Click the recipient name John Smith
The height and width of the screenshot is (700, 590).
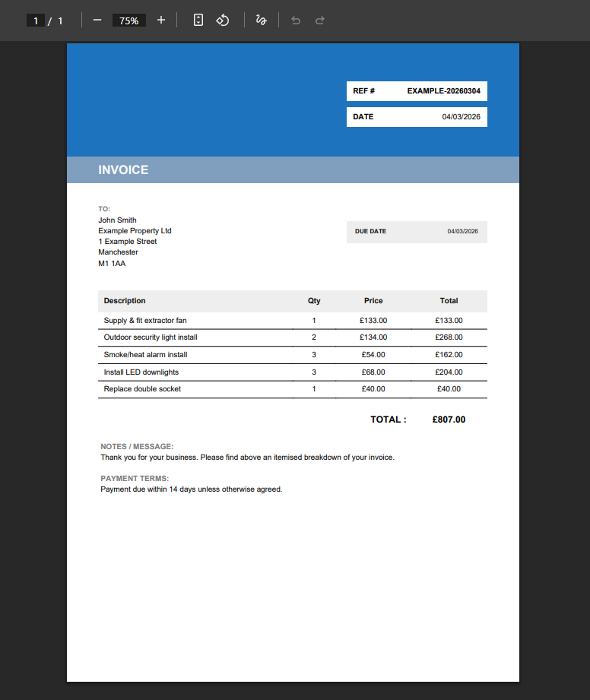coord(117,220)
